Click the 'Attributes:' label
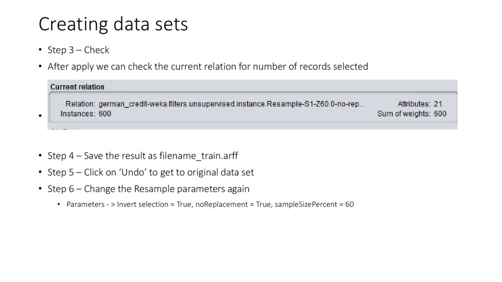502x282 pixels. point(414,104)
